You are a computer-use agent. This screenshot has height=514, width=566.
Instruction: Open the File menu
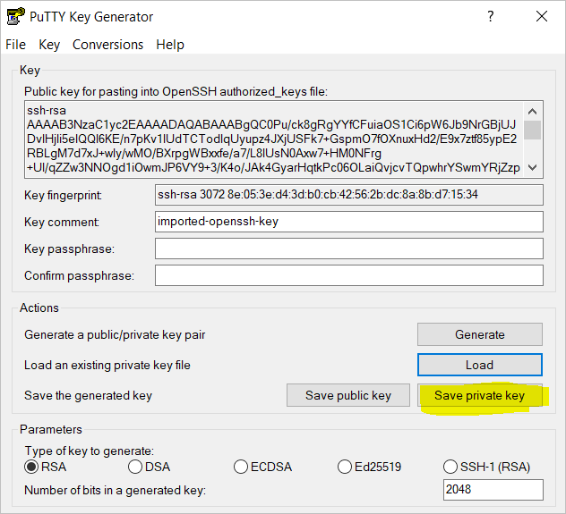point(15,45)
